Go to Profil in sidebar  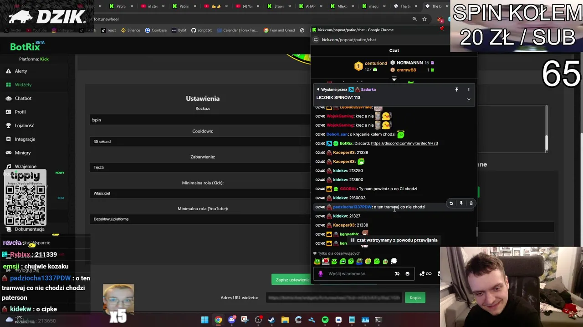20,112
